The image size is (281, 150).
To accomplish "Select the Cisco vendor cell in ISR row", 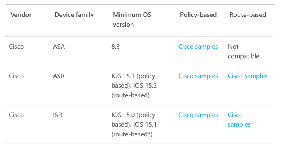I will pos(16,115).
